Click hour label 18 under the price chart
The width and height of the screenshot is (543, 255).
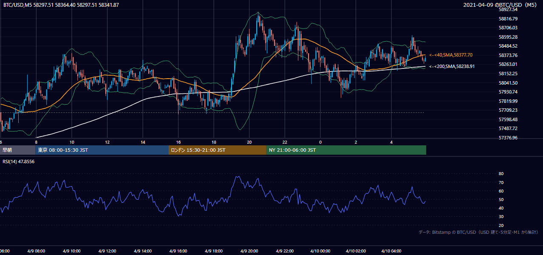click(x=214, y=142)
